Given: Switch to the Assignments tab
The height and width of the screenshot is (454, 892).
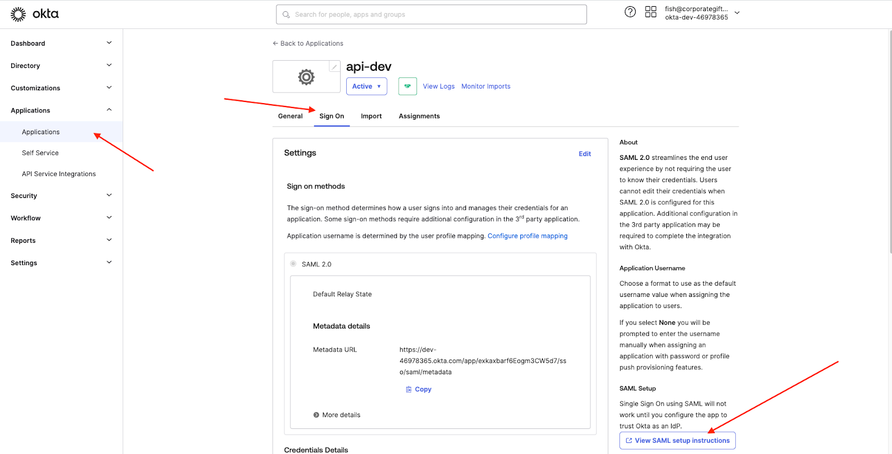Looking at the screenshot, I should [x=419, y=116].
